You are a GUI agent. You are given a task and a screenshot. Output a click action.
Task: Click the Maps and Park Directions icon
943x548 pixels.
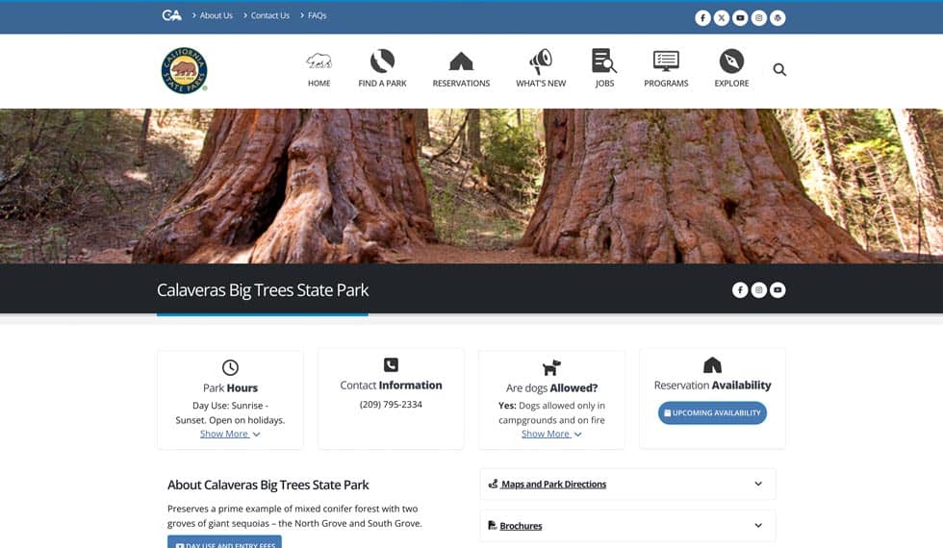493,484
